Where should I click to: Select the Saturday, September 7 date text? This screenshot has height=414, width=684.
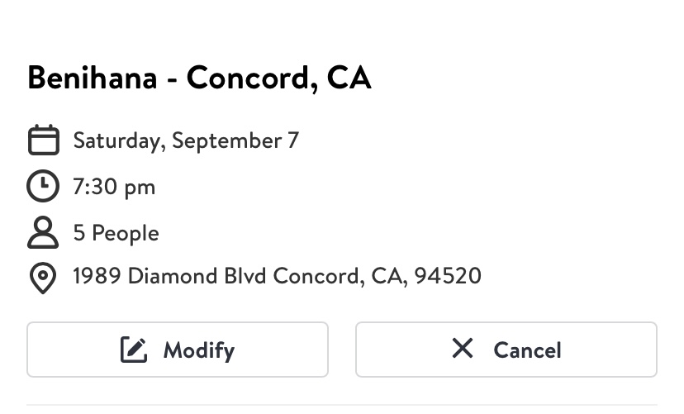tap(186, 140)
